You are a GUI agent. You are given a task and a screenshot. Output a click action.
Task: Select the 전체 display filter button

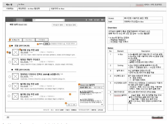pos(46,44)
